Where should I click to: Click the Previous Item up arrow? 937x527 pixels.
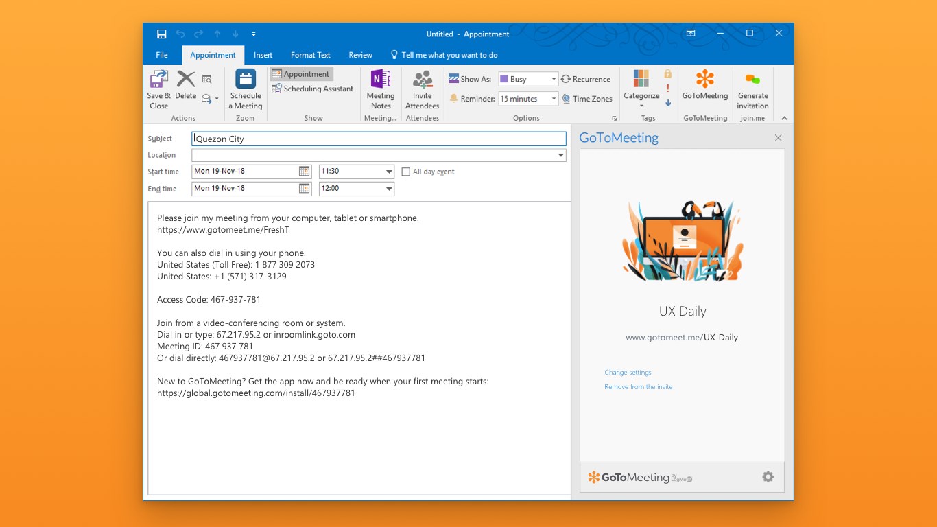tap(217, 34)
